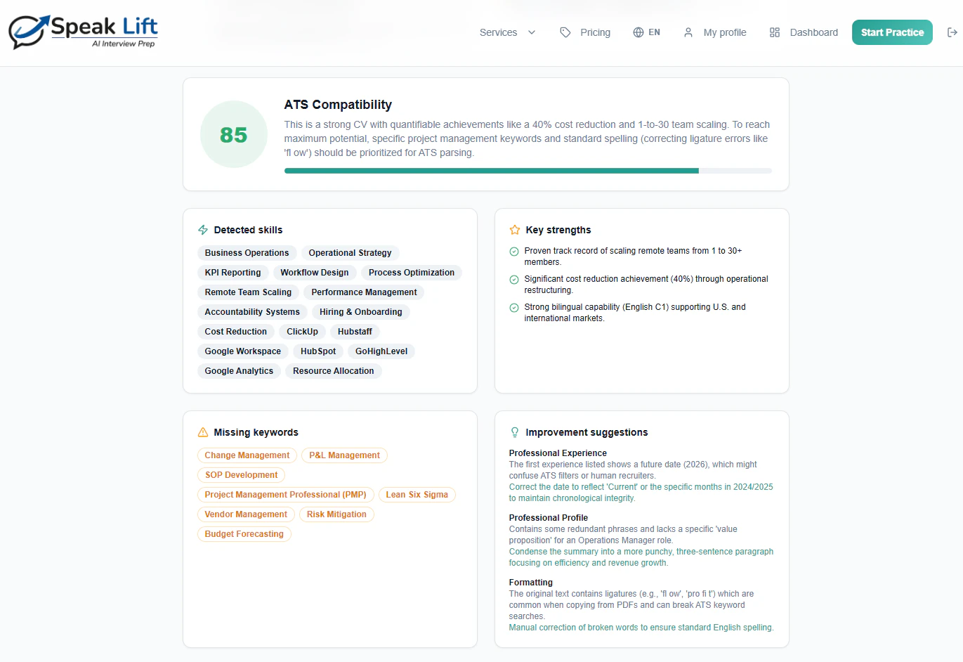The height and width of the screenshot is (662, 963).
Task: Select the Operational Strategy skill tag
Action: click(350, 253)
